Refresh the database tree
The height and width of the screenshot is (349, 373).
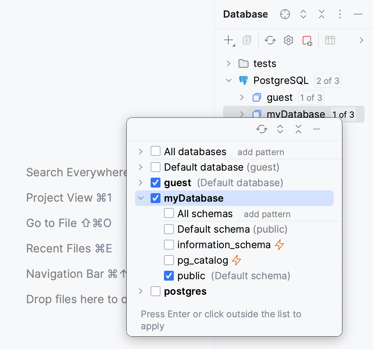pyautogui.click(x=270, y=40)
